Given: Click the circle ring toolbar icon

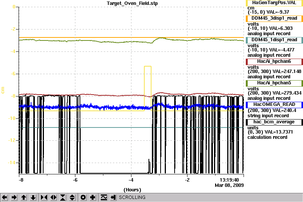Looking at the screenshot, I should (83, 197).
